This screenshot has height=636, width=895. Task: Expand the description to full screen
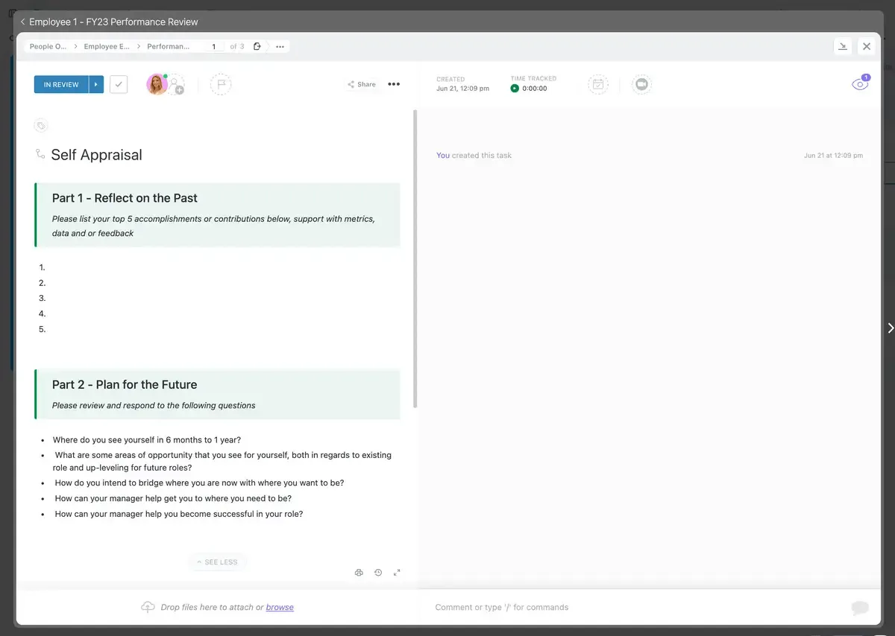tap(397, 573)
